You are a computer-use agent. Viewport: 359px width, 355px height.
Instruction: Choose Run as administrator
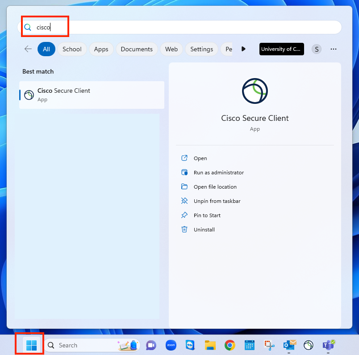click(219, 173)
